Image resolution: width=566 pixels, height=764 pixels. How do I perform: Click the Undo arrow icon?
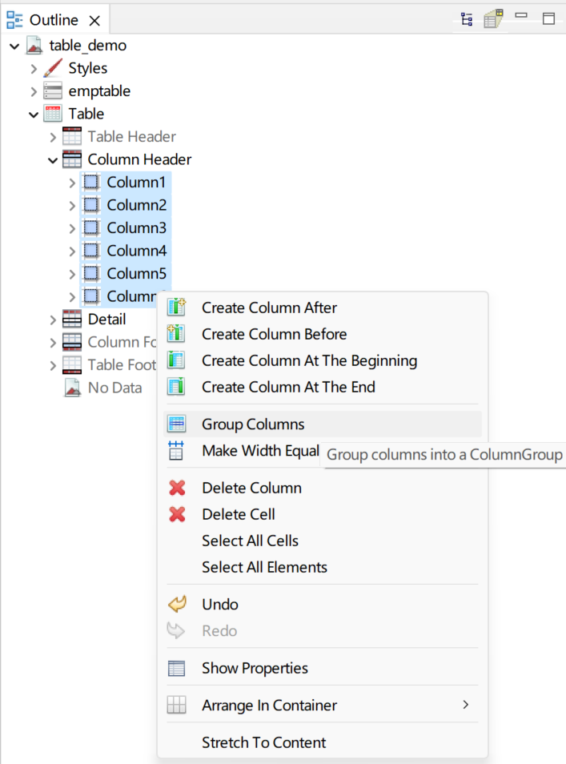click(x=178, y=604)
